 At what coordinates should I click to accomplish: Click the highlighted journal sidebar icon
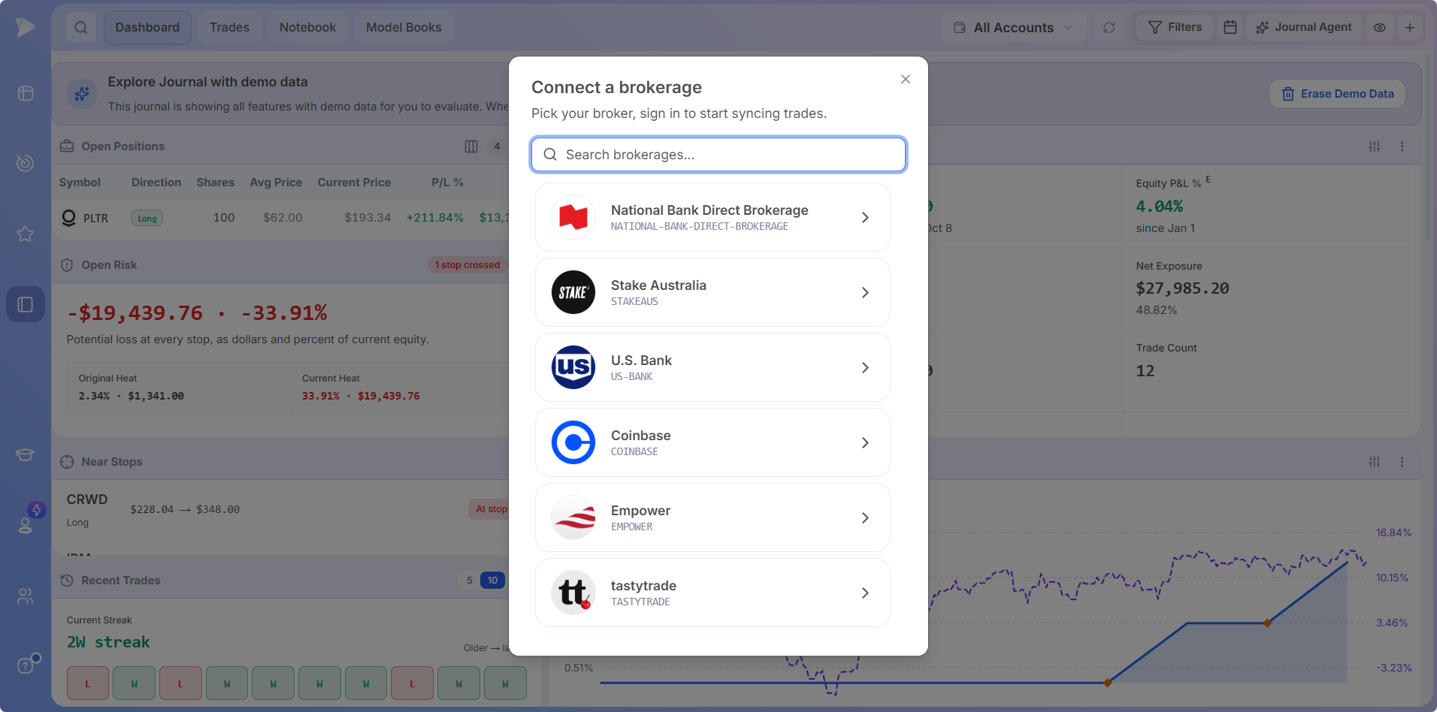(26, 304)
